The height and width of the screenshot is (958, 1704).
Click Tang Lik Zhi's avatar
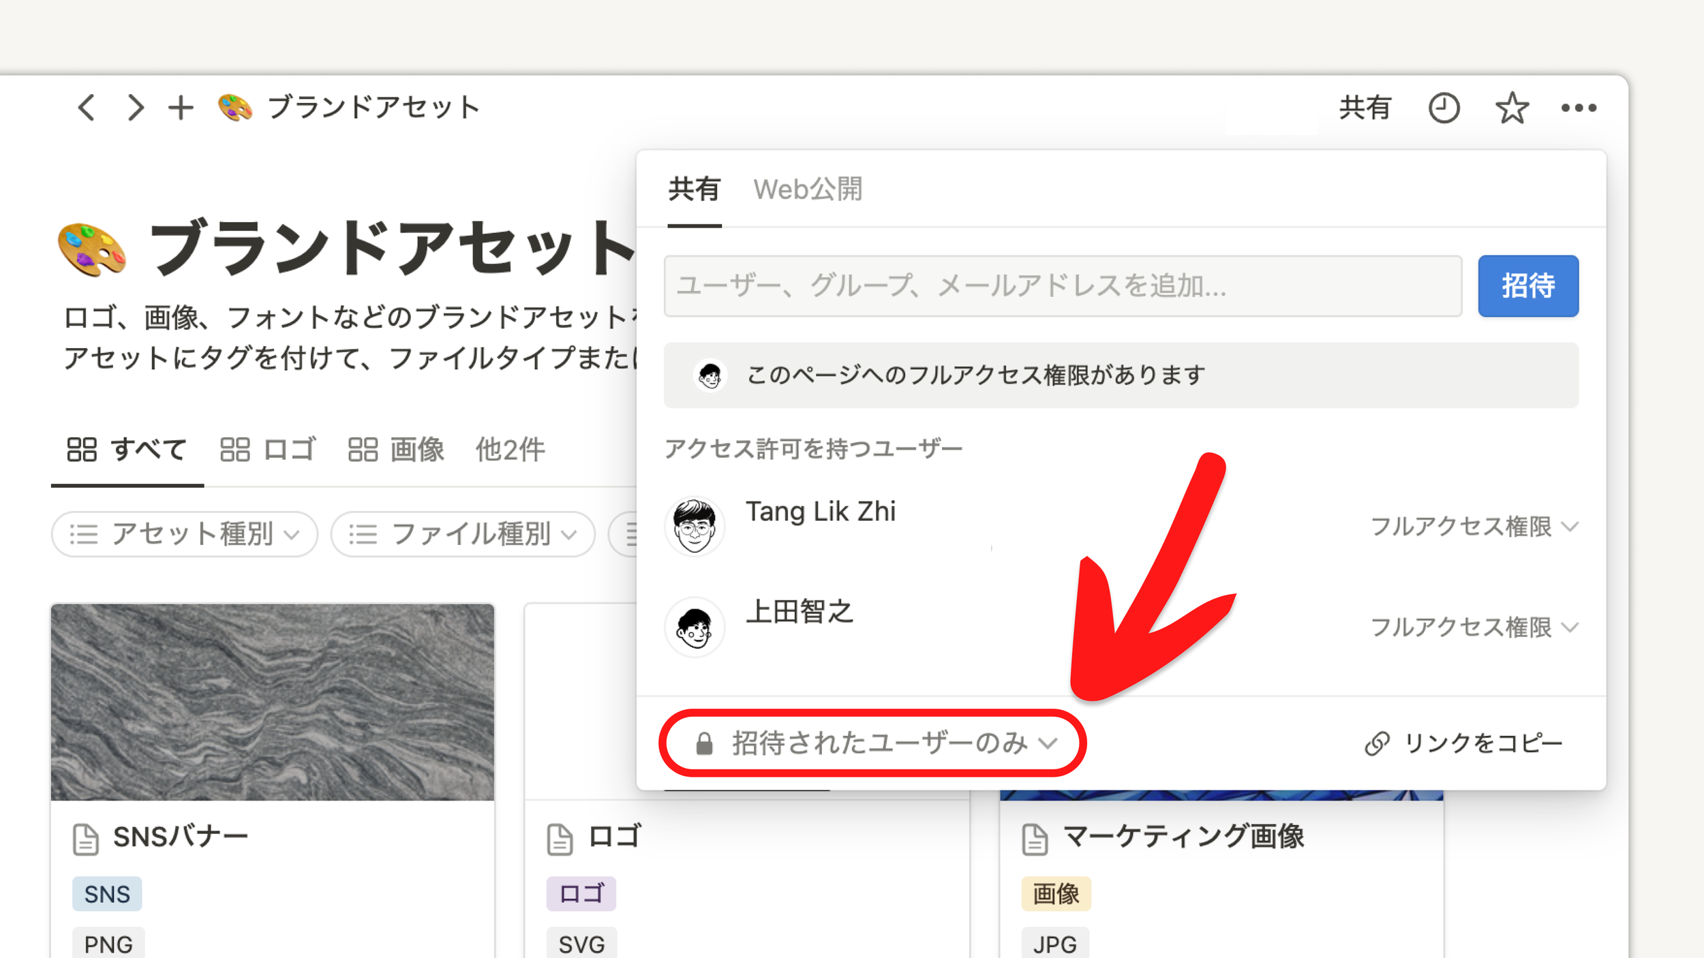tap(695, 525)
